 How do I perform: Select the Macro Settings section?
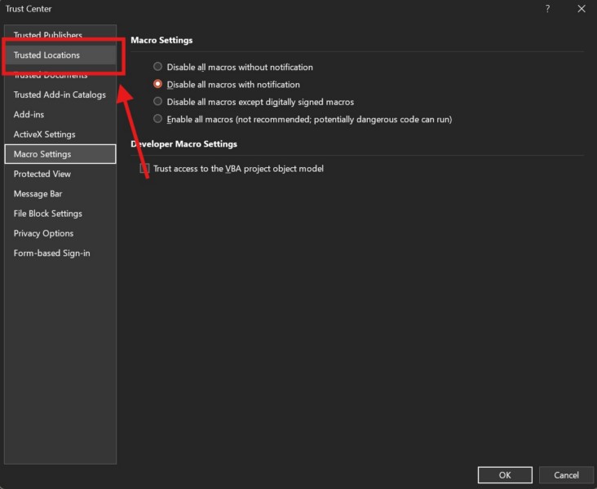(42, 154)
